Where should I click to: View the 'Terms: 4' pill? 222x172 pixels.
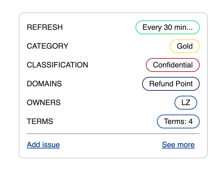(178, 121)
